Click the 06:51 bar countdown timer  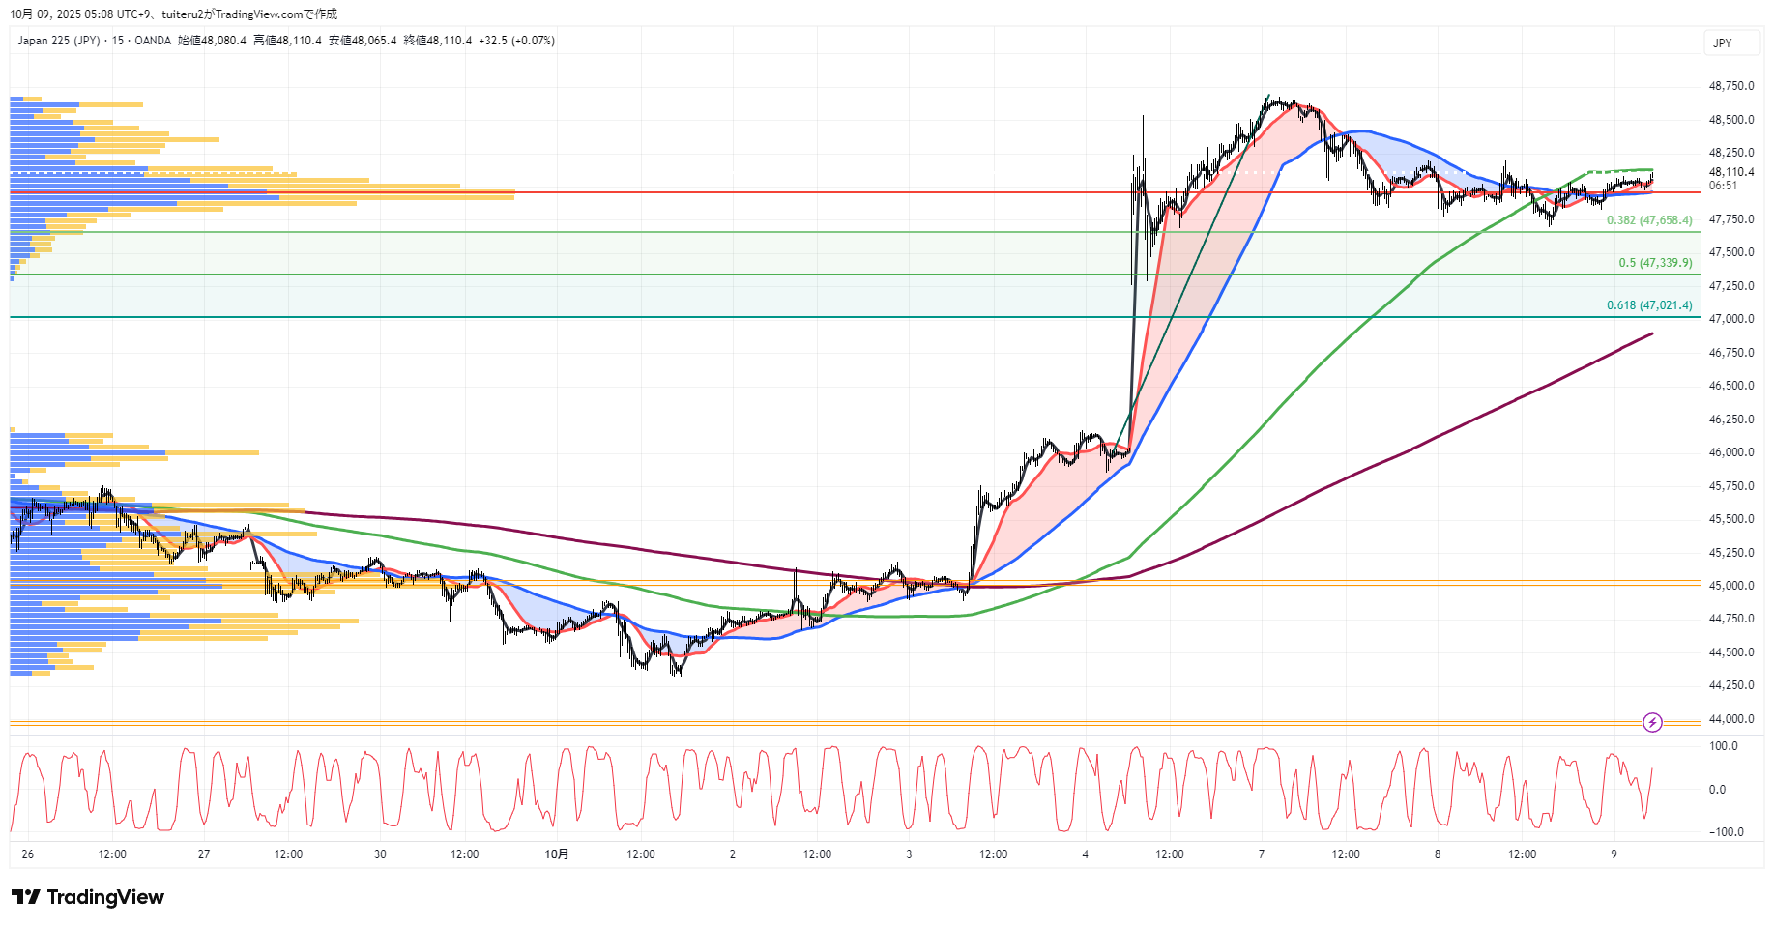(x=1723, y=186)
